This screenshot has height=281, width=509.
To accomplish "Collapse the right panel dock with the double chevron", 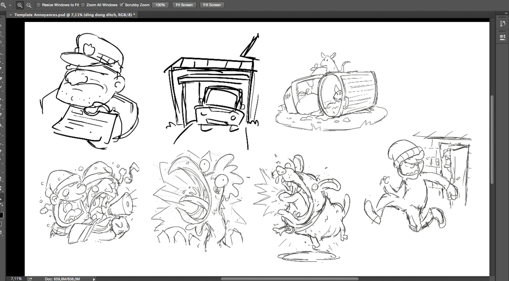I will coord(505,13).
